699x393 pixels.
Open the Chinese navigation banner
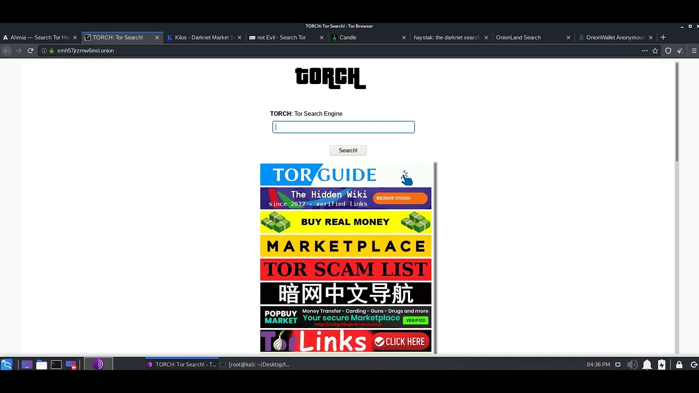346,294
